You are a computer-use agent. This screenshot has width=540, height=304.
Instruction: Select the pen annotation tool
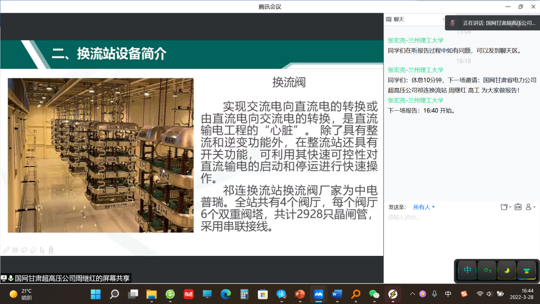click(6, 250)
